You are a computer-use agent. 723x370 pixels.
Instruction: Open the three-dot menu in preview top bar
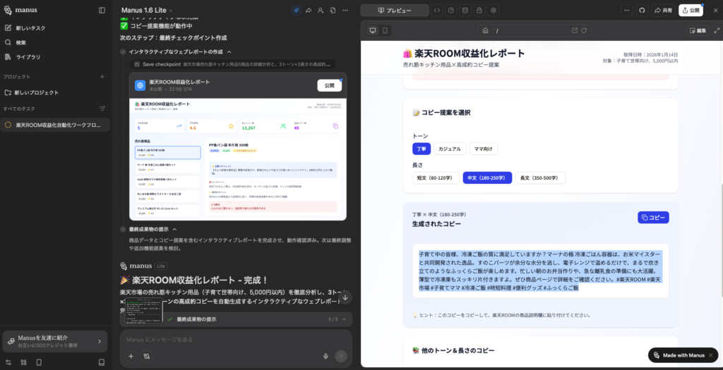coord(627,10)
